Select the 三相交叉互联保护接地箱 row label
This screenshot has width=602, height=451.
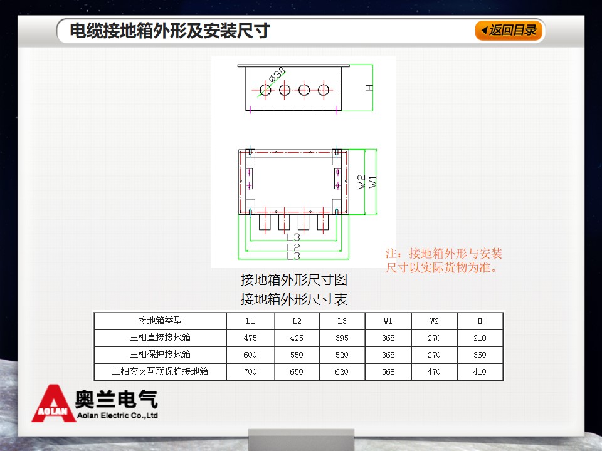[x=160, y=371]
